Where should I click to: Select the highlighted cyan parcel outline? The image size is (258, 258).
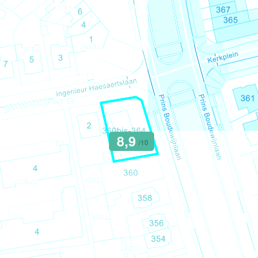(130, 129)
